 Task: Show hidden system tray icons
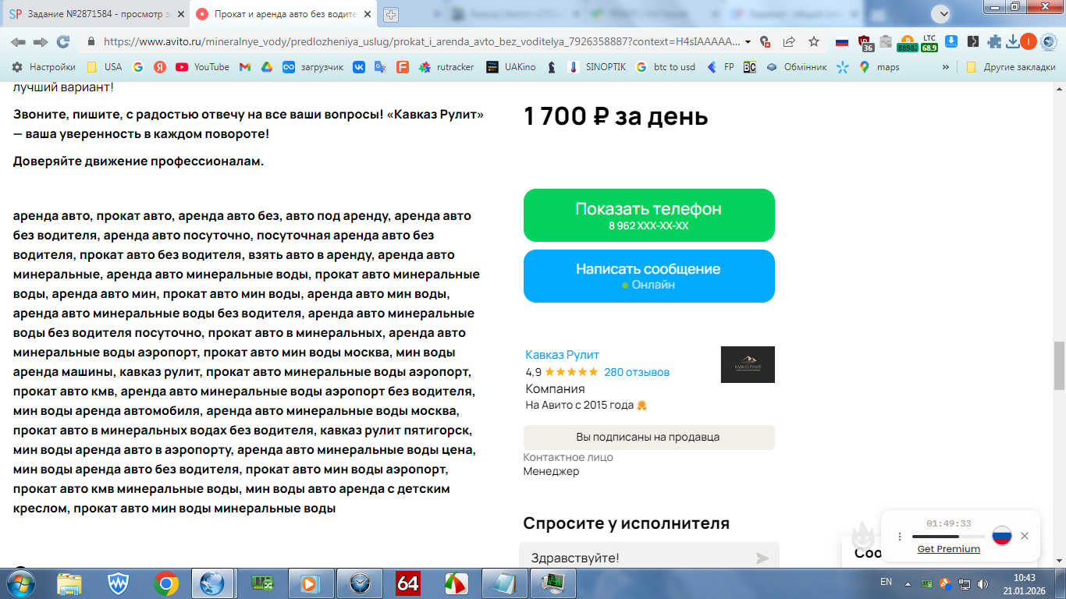[908, 583]
